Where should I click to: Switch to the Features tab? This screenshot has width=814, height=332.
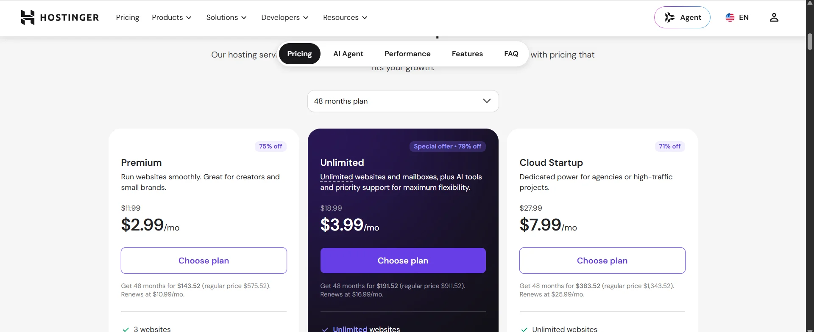point(467,54)
